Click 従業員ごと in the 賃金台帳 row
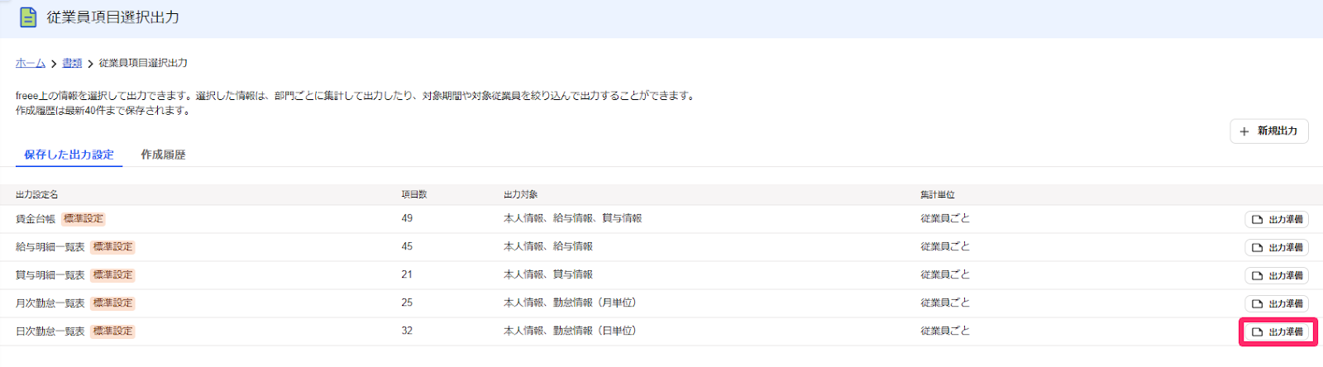Image resolution: width=1323 pixels, height=367 pixels. pyautogui.click(x=945, y=218)
